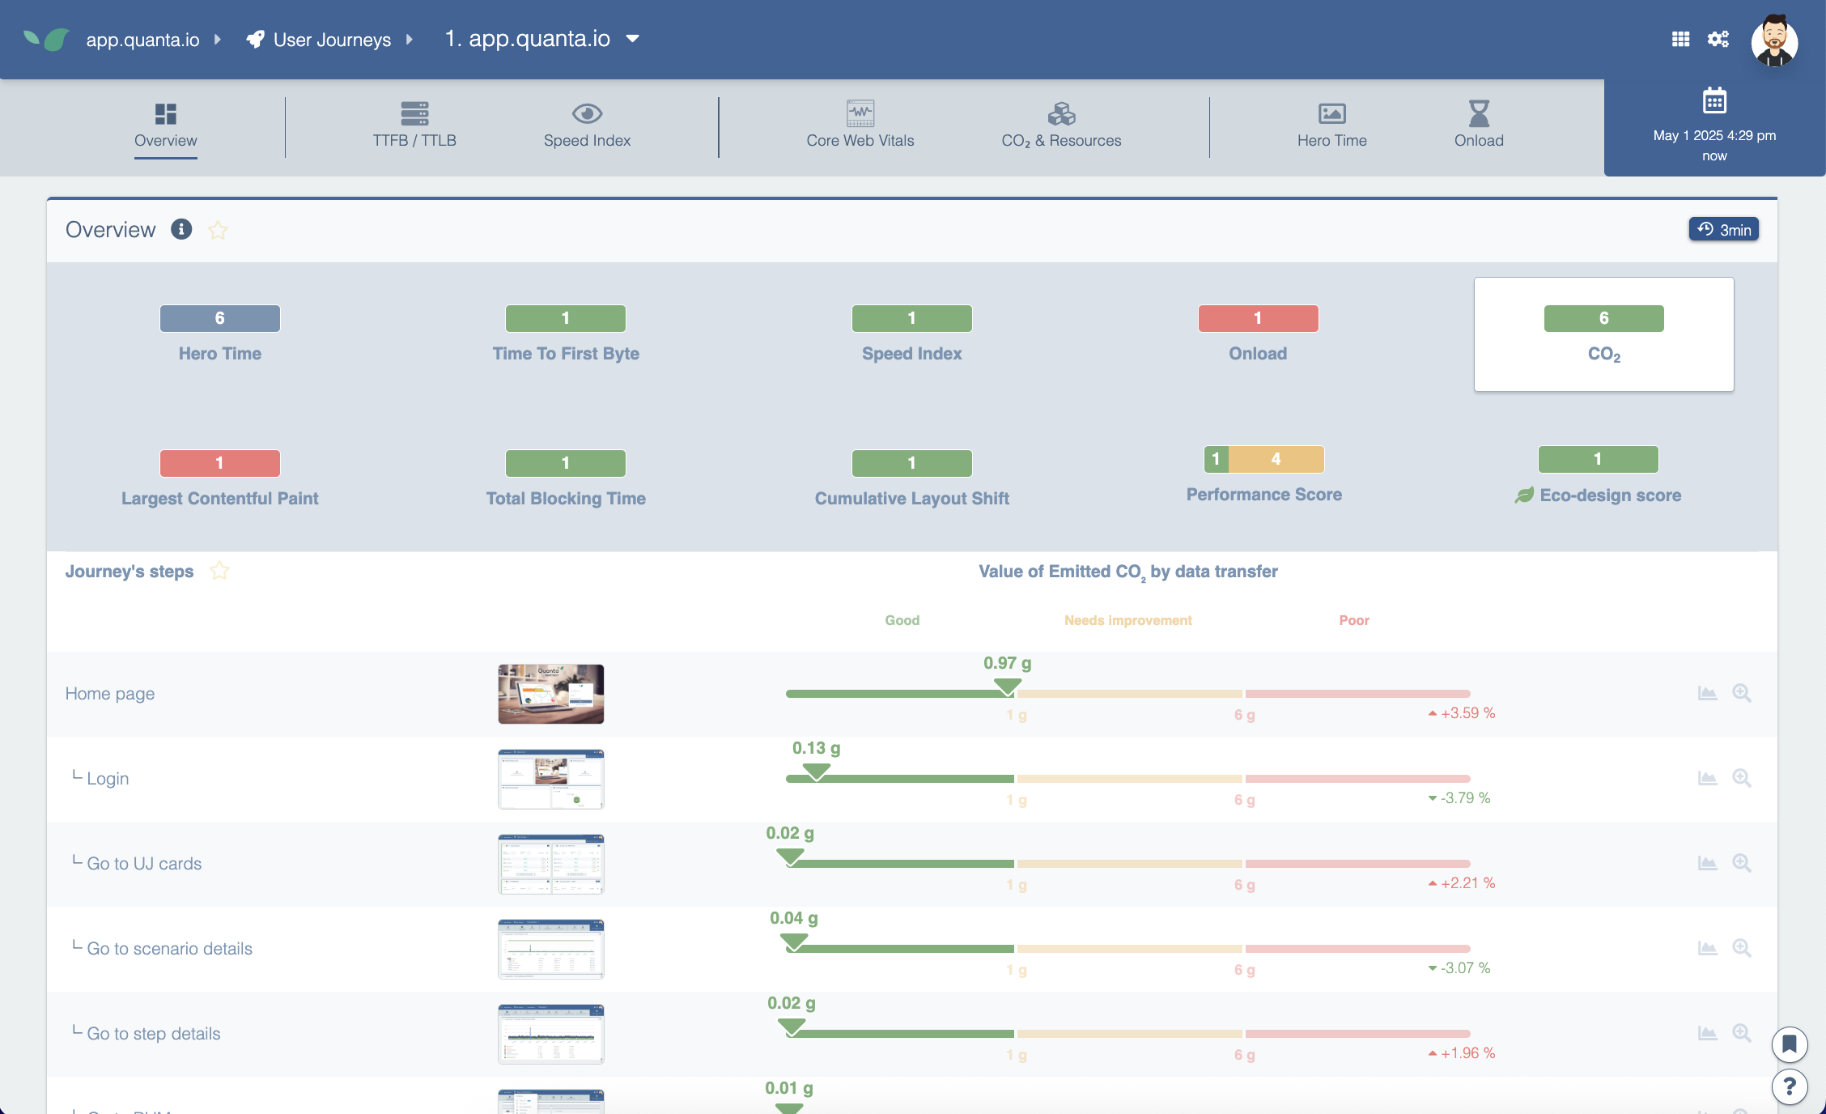The width and height of the screenshot is (1826, 1114).
Task: Switch to the Core Web Vitals tab
Action: [860, 125]
